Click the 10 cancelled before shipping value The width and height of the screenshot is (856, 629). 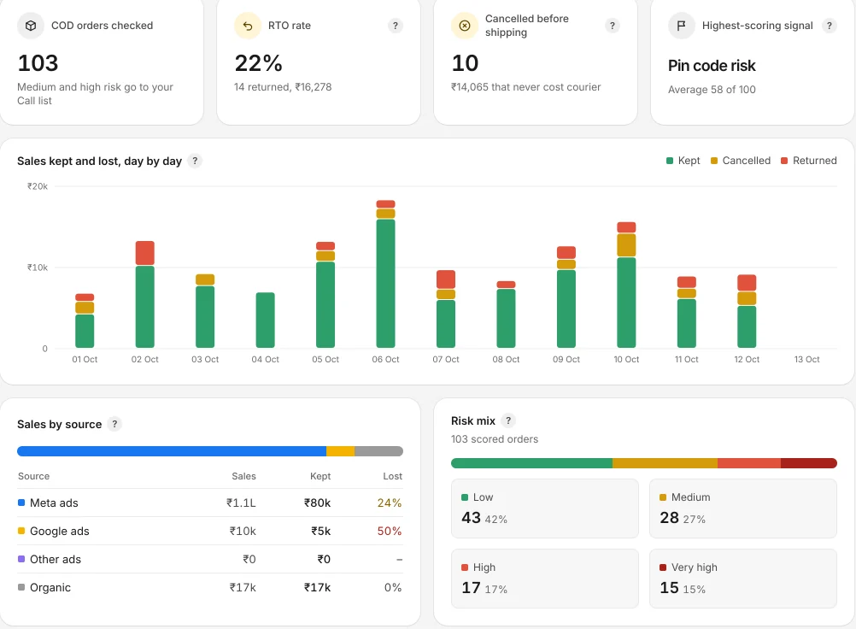[465, 63]
